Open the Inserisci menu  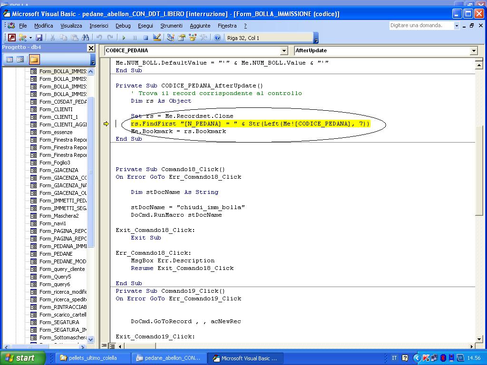click(99, 26)
